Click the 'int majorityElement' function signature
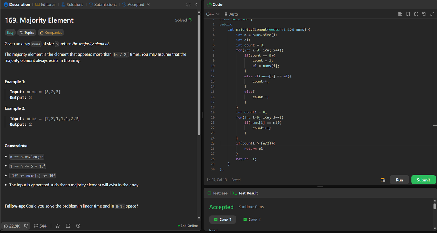Image resolution: width=437 pixels, height=233 pixels. click(269, 29)
